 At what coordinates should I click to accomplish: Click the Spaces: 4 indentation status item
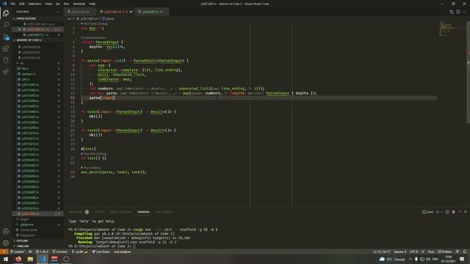point(399,252)
